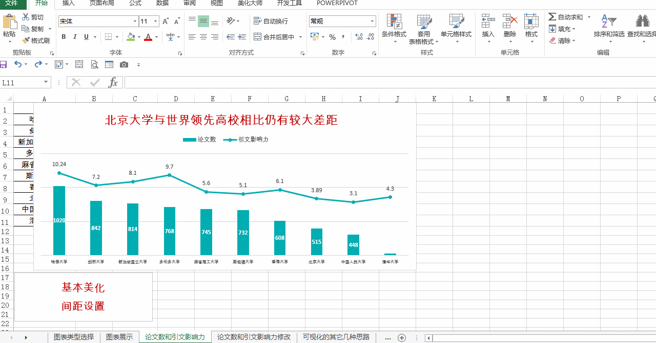Screen dimensions: 656x343
Task: Click the formula bar input area
Action: pos(389,83)
